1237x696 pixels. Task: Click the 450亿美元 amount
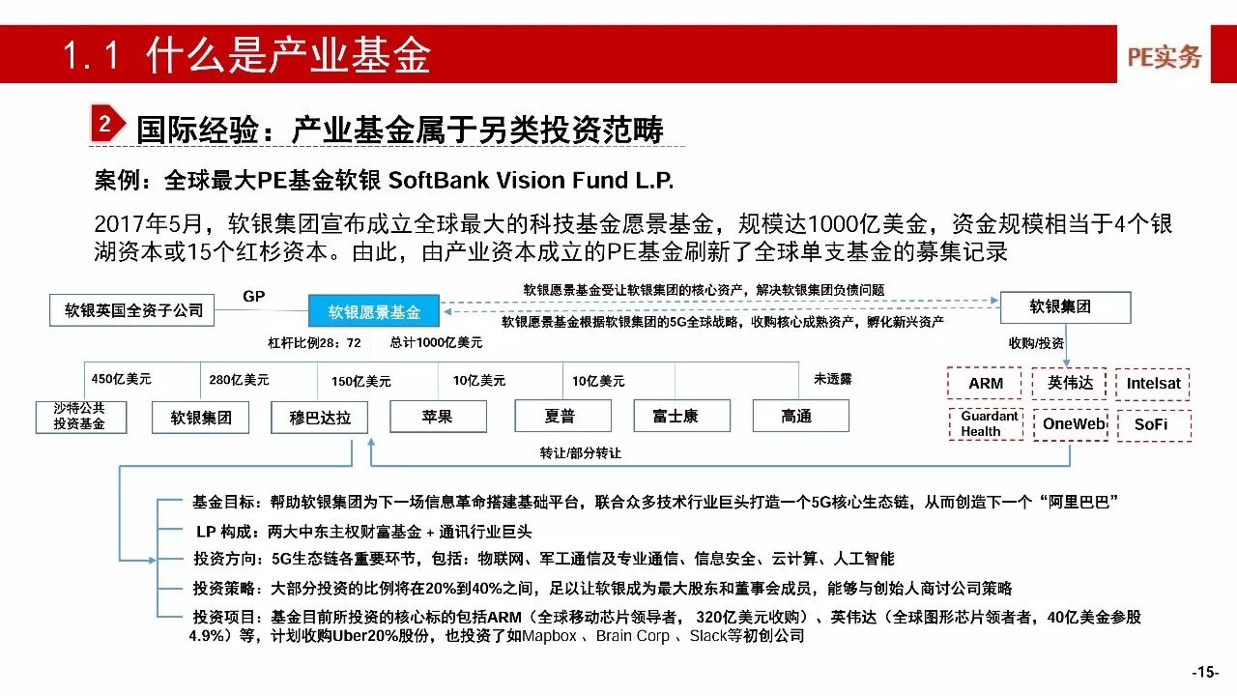point(121,378)
